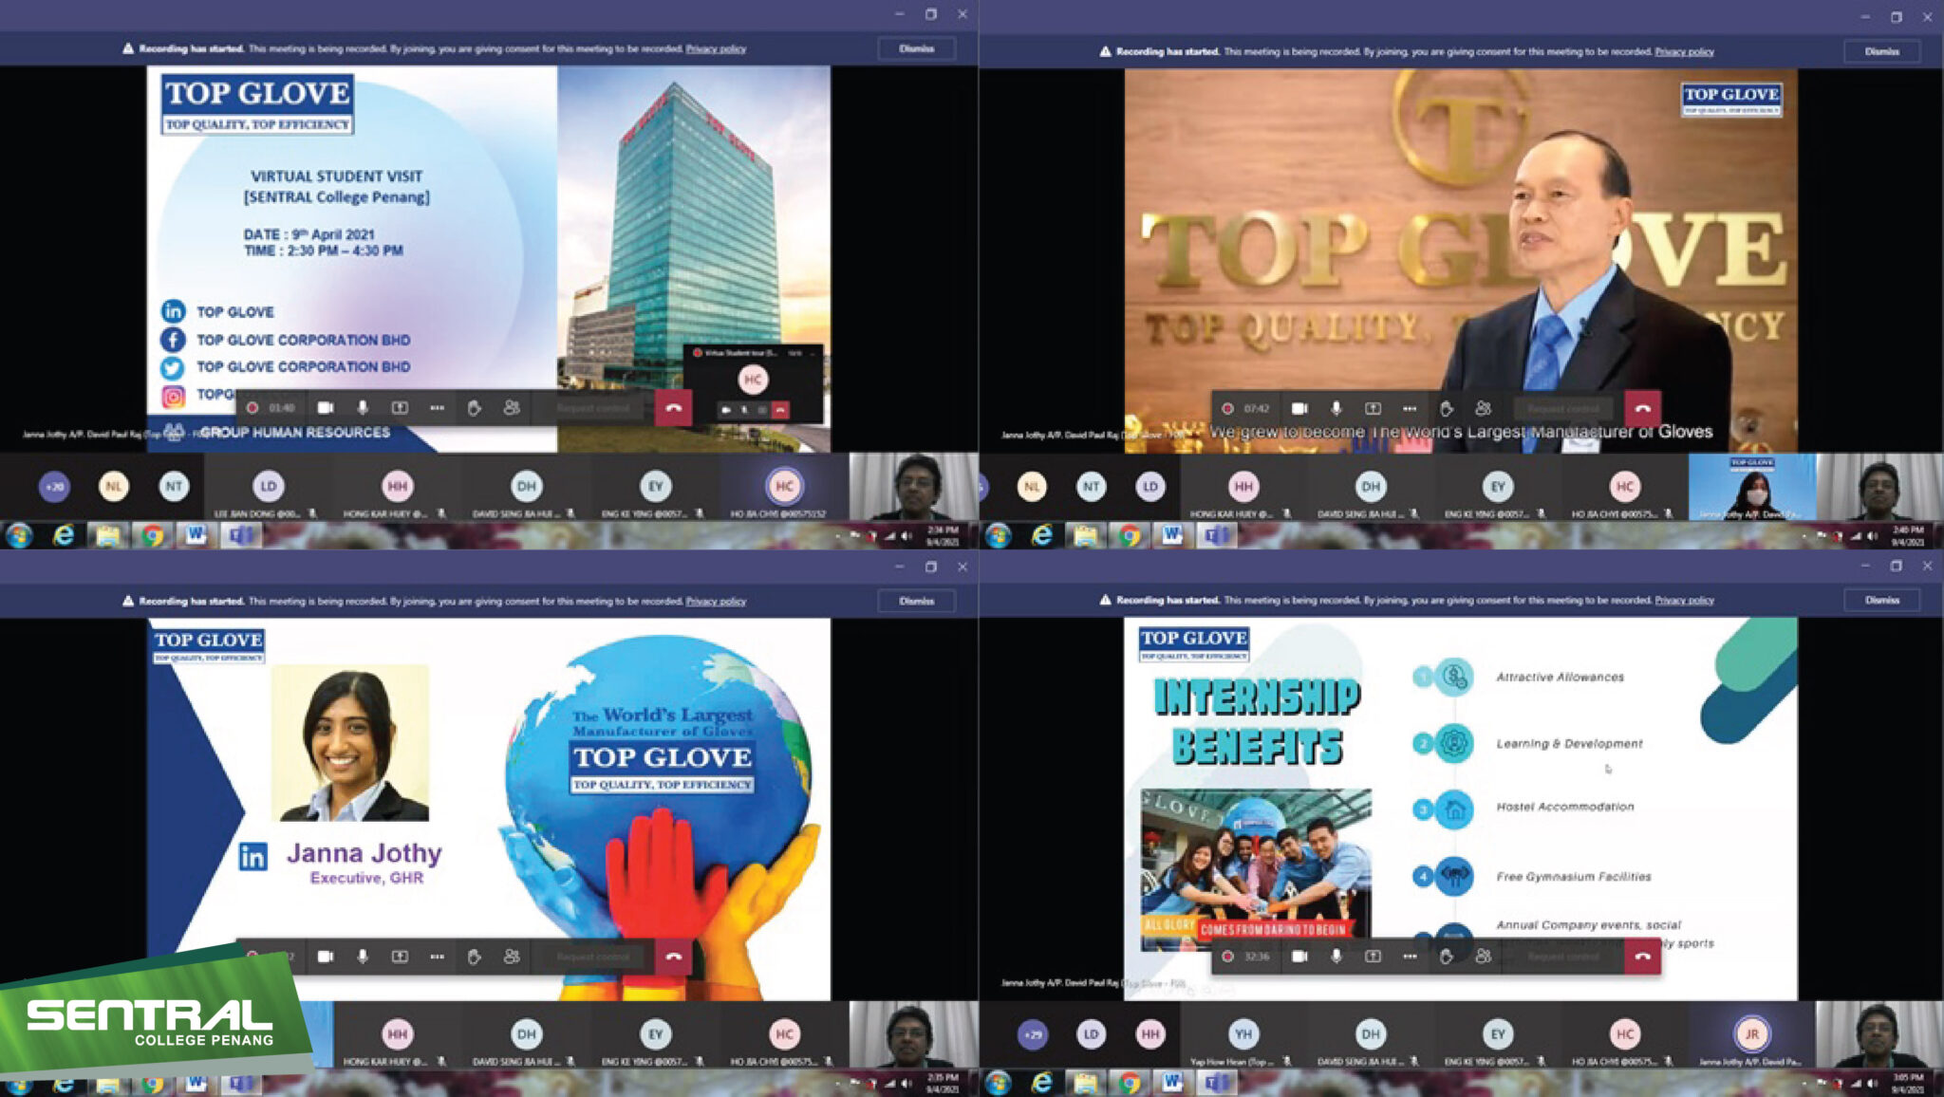
Task: Click volume icon in tray showing 3:05 PM
Action: (1872, 1083)
